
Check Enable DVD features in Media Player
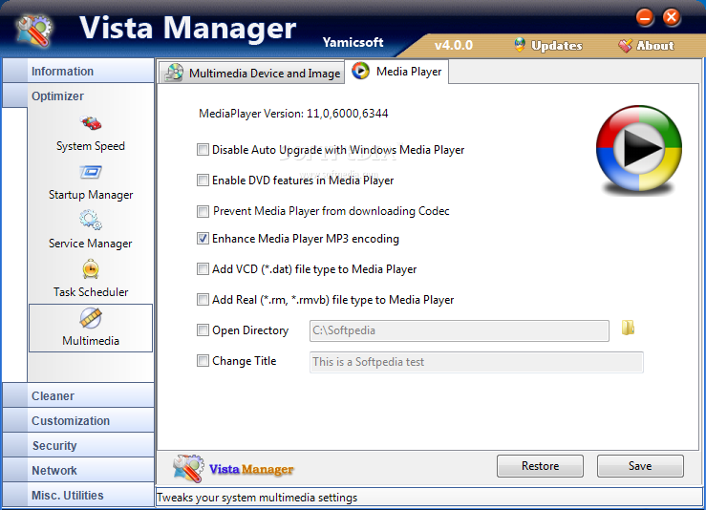coord(203,181)
